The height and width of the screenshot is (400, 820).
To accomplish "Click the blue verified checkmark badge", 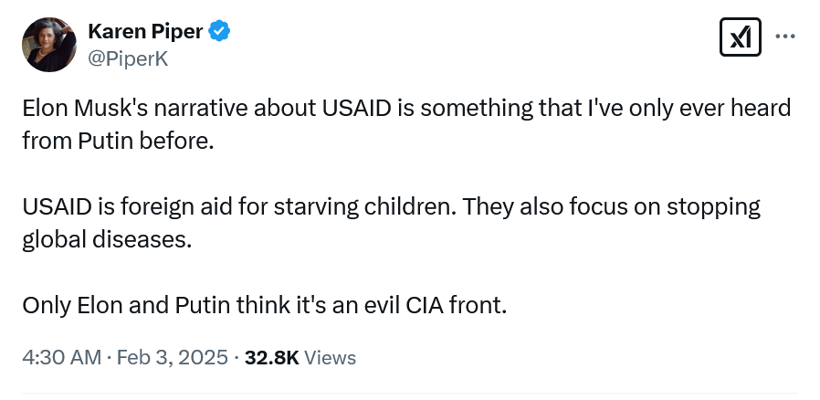I will point(220,31).
